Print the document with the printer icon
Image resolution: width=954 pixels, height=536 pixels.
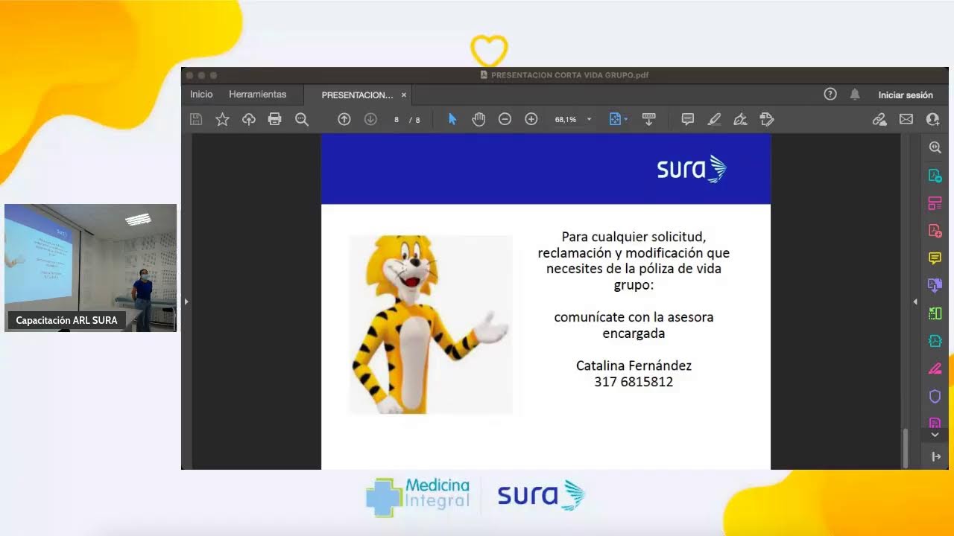tap(274, 119)
